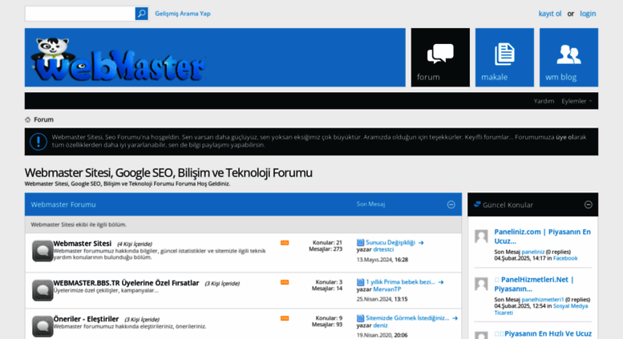Open the makale document tile
This screenshot has width=623, height=339.
(x=504, y=57)
